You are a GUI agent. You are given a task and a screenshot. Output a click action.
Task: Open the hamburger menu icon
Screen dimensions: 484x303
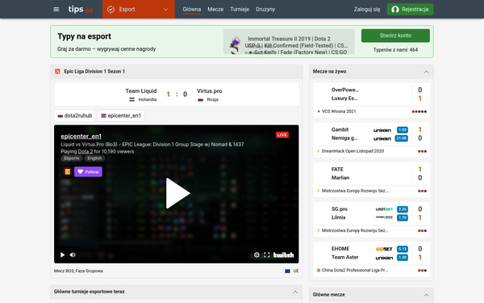[56, 9]
